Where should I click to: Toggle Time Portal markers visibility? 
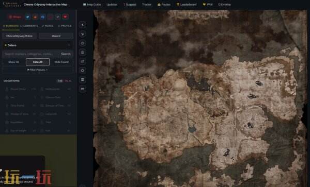tap(21, 106)
